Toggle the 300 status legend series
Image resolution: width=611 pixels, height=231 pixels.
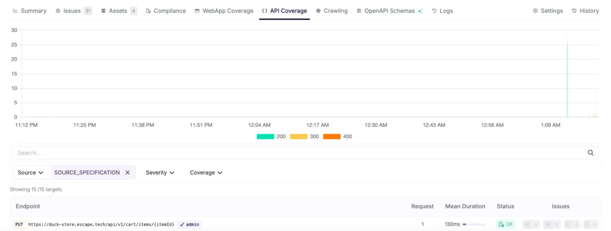tap(304, 136)
